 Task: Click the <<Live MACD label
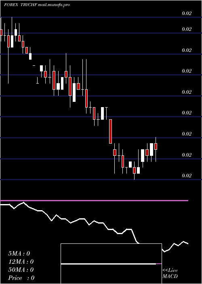click(x=170, y=273)
